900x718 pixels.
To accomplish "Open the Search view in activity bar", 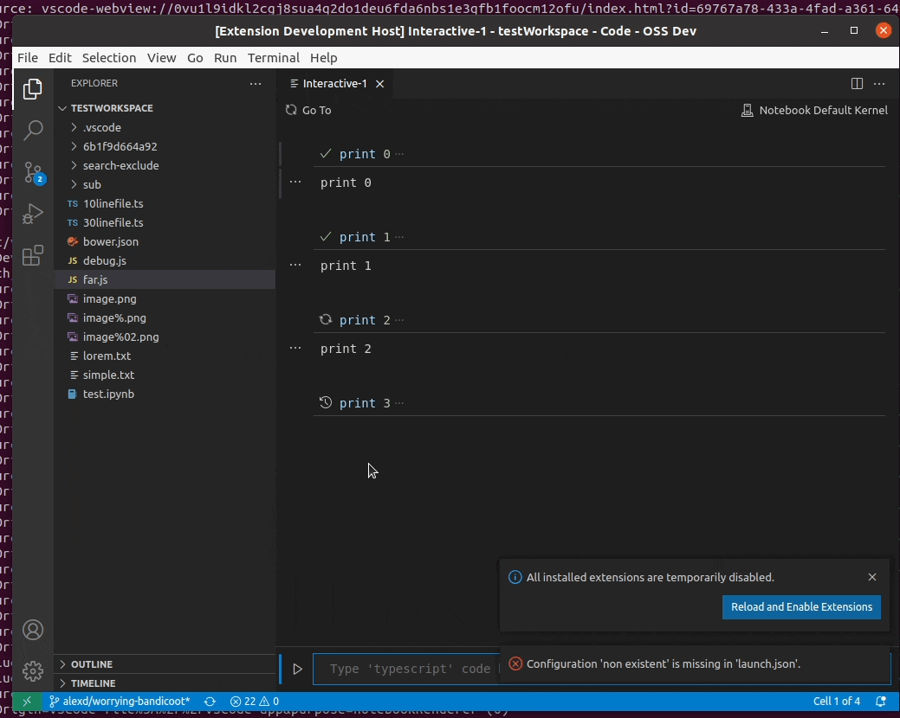I will pos(33,130).
